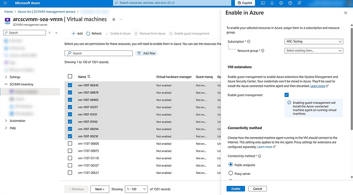
Task: Open the Azure portal hamburger menu
Action: point(6,3)
